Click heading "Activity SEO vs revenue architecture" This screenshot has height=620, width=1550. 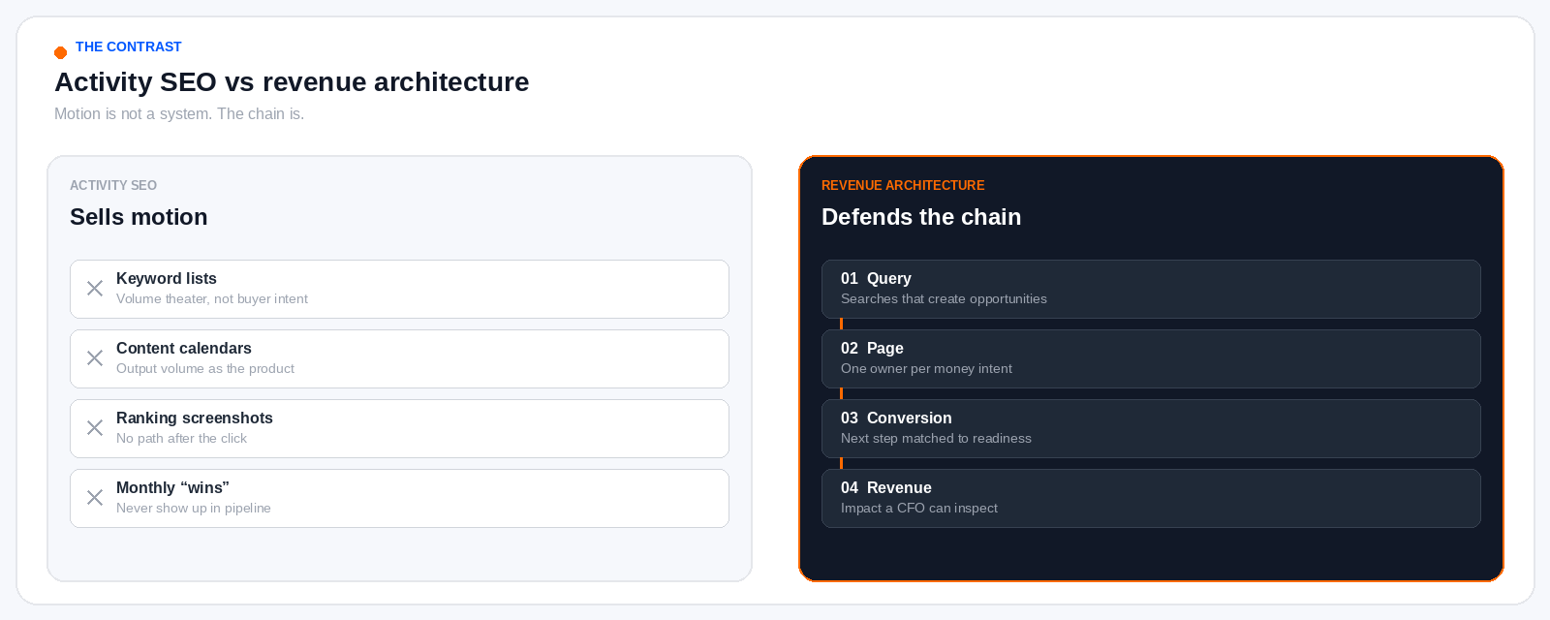[292, 82]
